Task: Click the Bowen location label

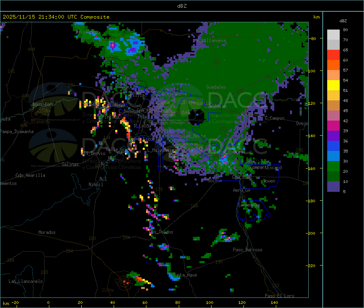Action: (x=269, y=181)
